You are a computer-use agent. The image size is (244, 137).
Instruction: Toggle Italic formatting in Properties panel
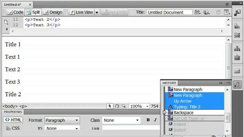tap(155, 120)
